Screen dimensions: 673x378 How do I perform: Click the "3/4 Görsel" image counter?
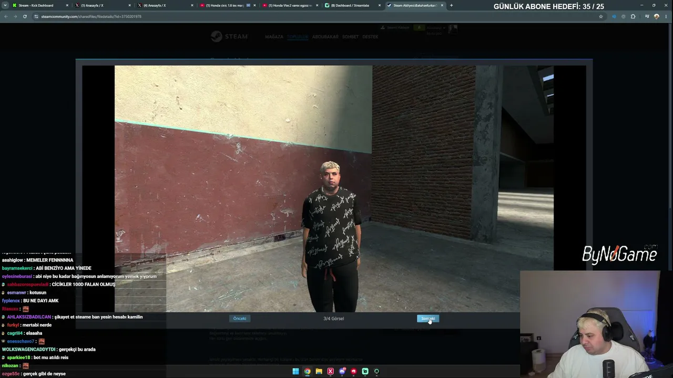[333, 319]
